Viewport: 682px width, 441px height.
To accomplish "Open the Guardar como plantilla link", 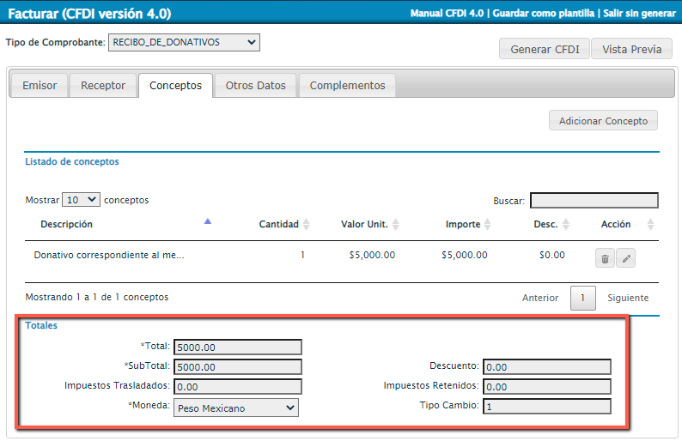I will click(544, 14).
